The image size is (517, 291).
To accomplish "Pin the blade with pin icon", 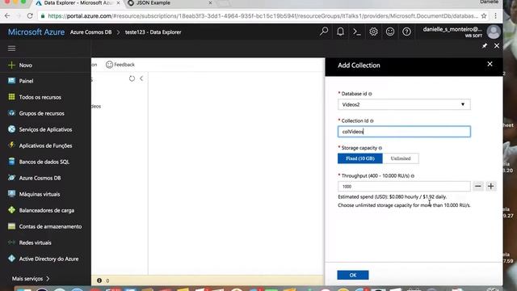I will click(x=485, y=46).
